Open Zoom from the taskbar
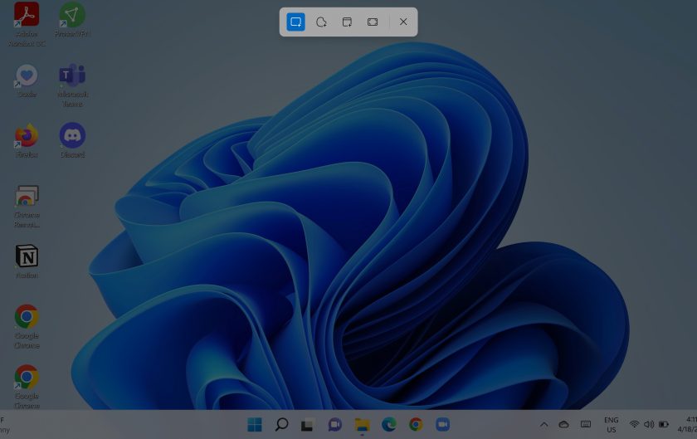Image resolution: width=697 pixels, height=439 pixels. [x=442, y=425]
